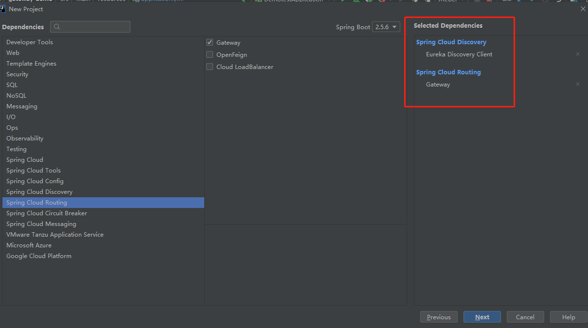Tick the Cloud LoadBalancer checkbox
Image resolution: width=588 pixels, height=328 pixels.
[x=210, y=67]
